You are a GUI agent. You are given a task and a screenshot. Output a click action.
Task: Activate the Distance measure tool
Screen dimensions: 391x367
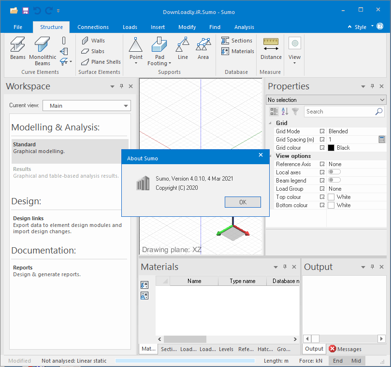[x=271, y=49]
